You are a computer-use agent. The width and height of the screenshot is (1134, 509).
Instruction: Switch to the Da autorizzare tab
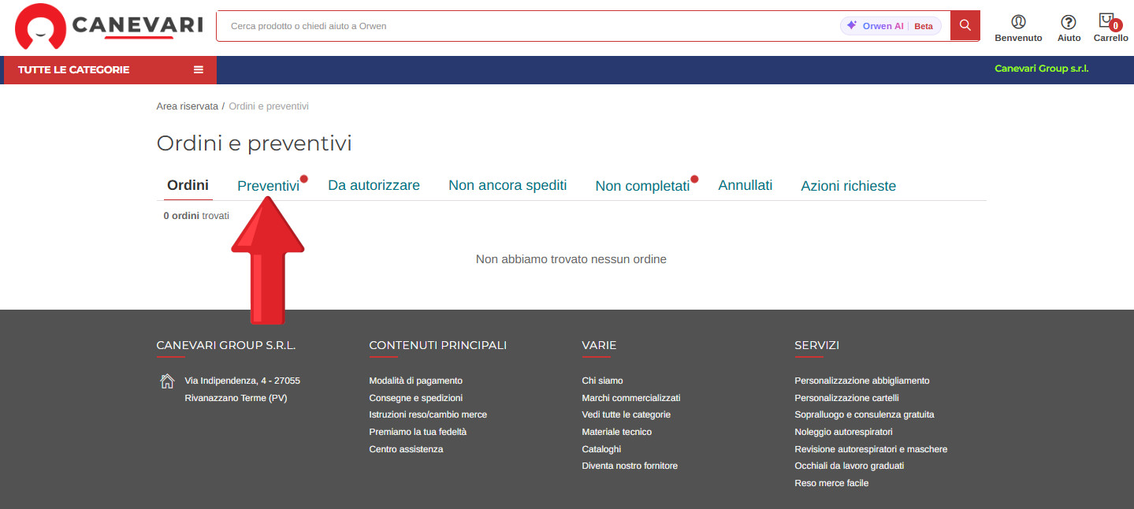click(374, 186)
